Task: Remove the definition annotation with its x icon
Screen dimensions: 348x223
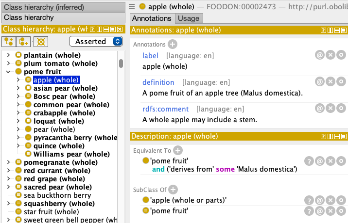Action: click(x=331, y=82)
